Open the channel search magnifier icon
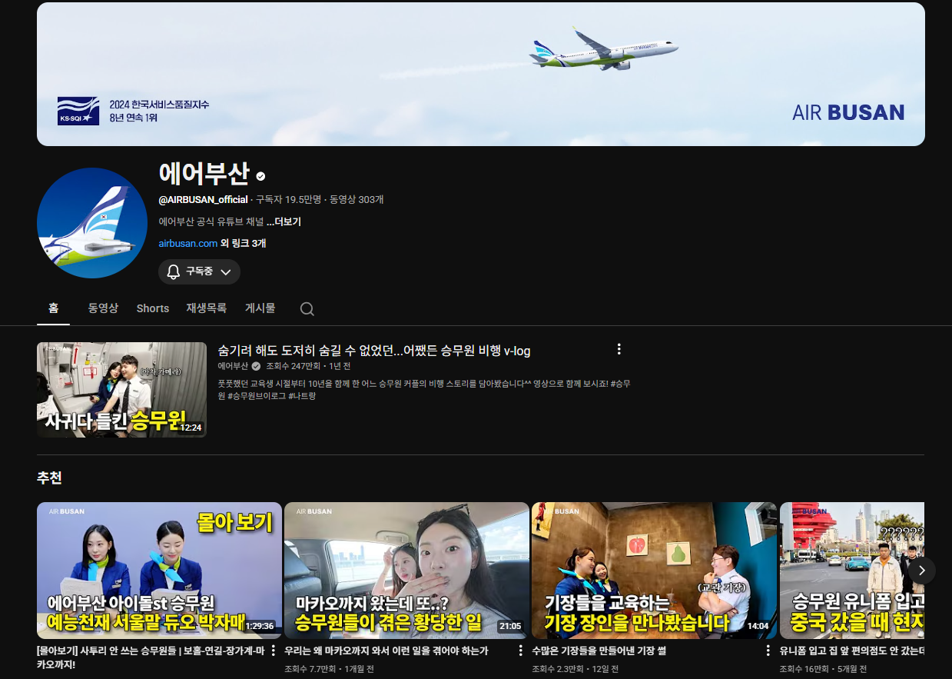This screenshot has height=679, width=952. (307, 309)
